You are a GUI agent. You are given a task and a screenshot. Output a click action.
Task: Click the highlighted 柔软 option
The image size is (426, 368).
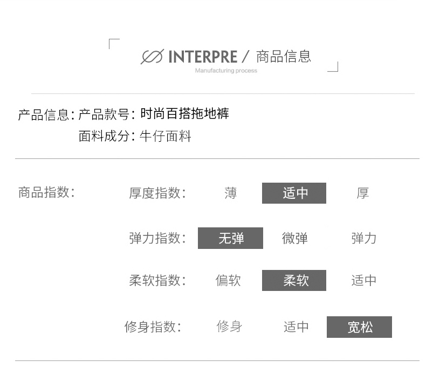[x=294, y=280]
